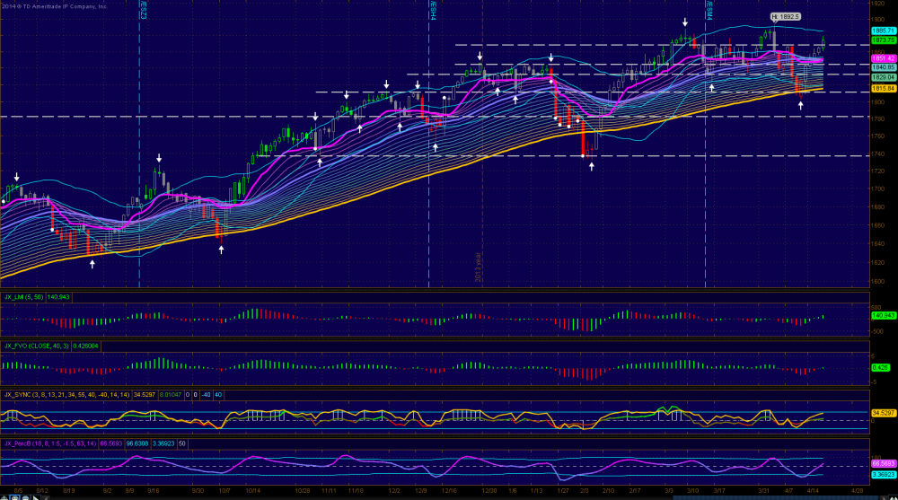Click the 140.943 value next to JX_LMI label
898x500 pixels.
click(57, 295)
